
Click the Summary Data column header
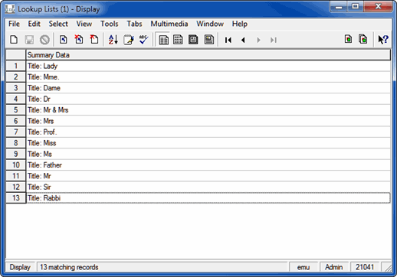pyautogui.click(x=208, y=55)
